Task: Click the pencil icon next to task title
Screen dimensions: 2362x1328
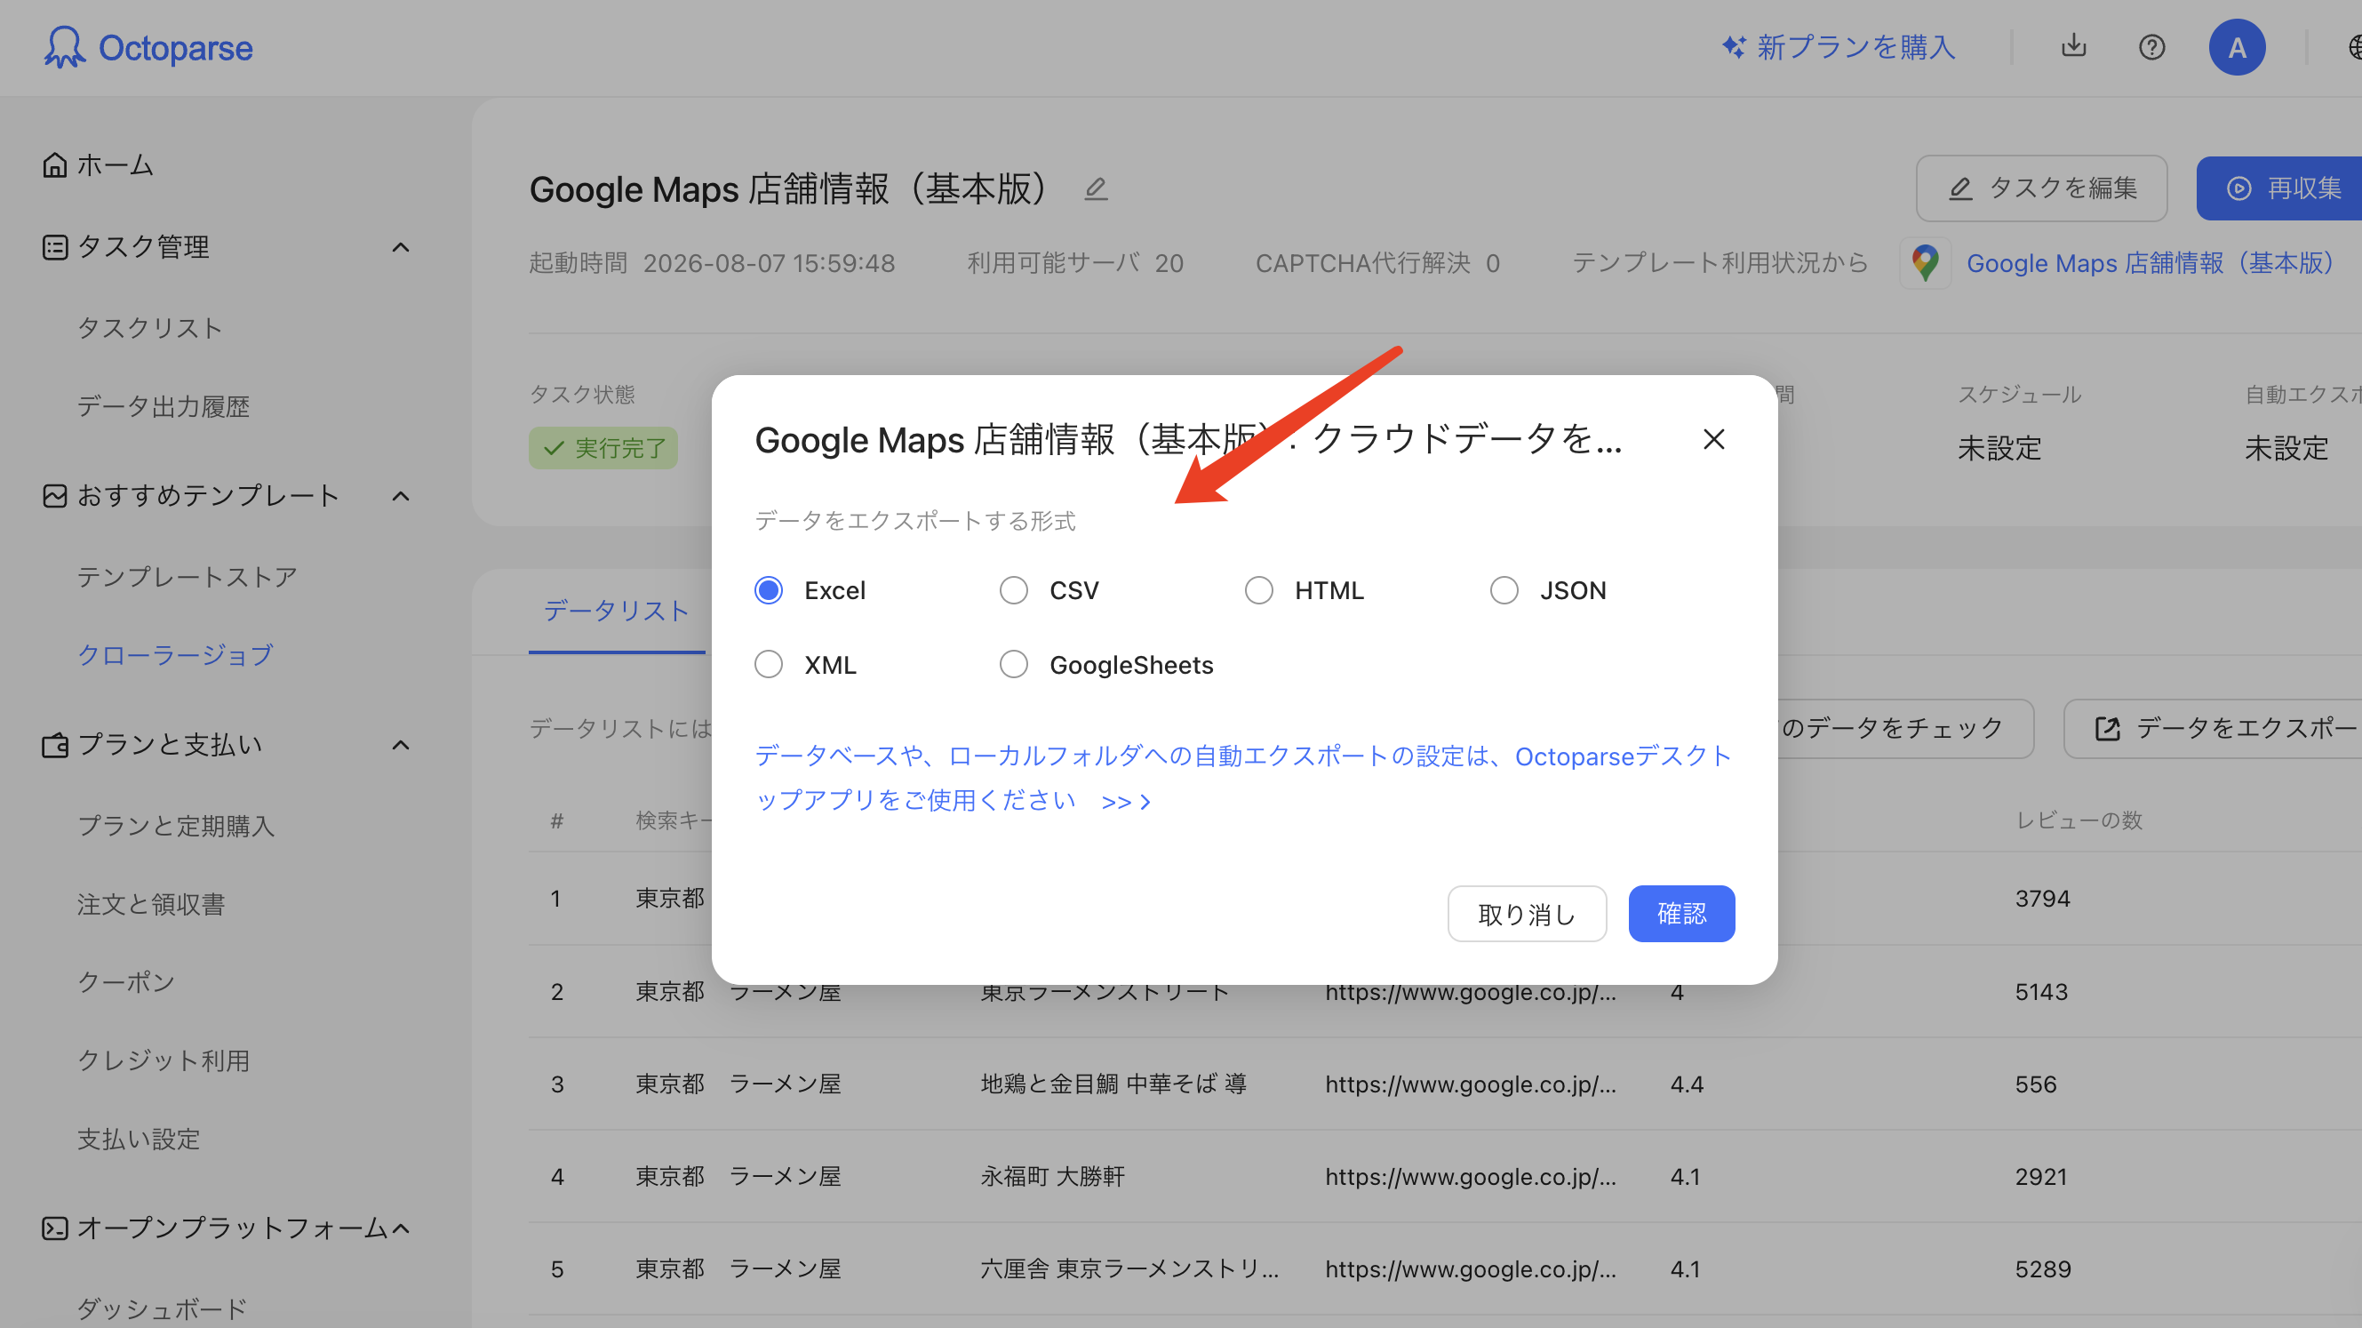Action: [1096, 189]
